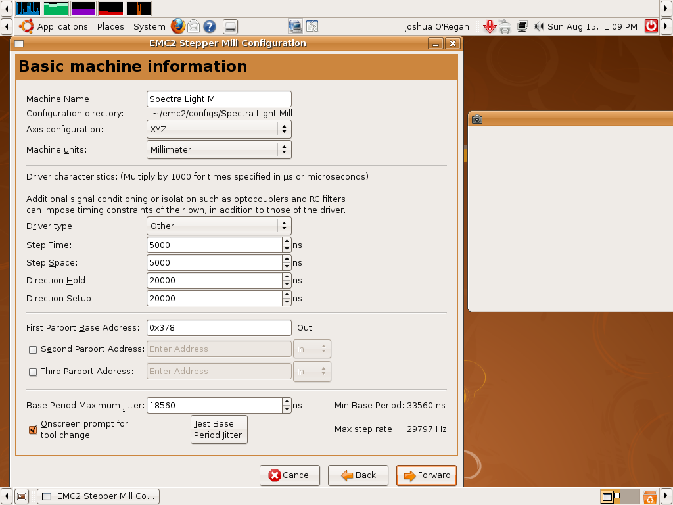Click the green memory monitor applet
The image size is (673, 505).
56,8
